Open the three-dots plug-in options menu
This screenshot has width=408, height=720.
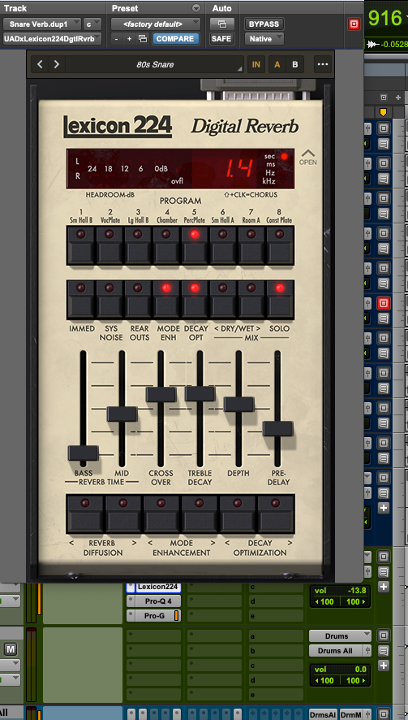click(323, 64)
